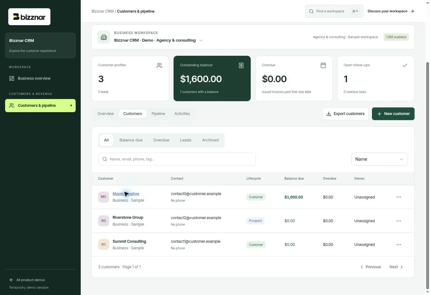Open the Name sort dropdown
Screen dimensions: 430x295
point(379,159)
